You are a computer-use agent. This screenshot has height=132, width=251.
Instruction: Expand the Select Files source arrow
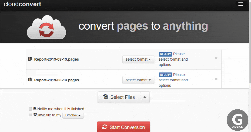(145, 97)
